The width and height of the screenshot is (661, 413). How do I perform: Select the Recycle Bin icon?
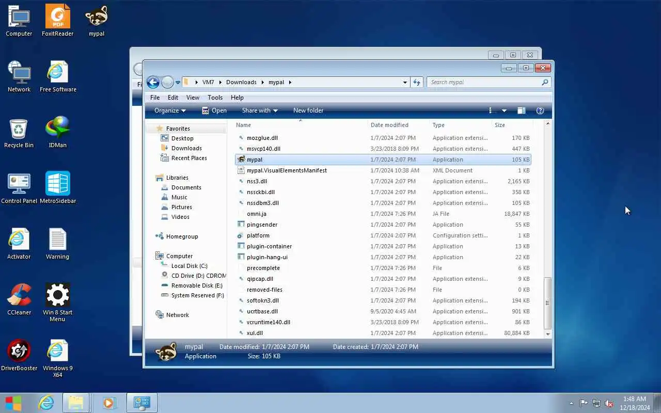(19, 133)
